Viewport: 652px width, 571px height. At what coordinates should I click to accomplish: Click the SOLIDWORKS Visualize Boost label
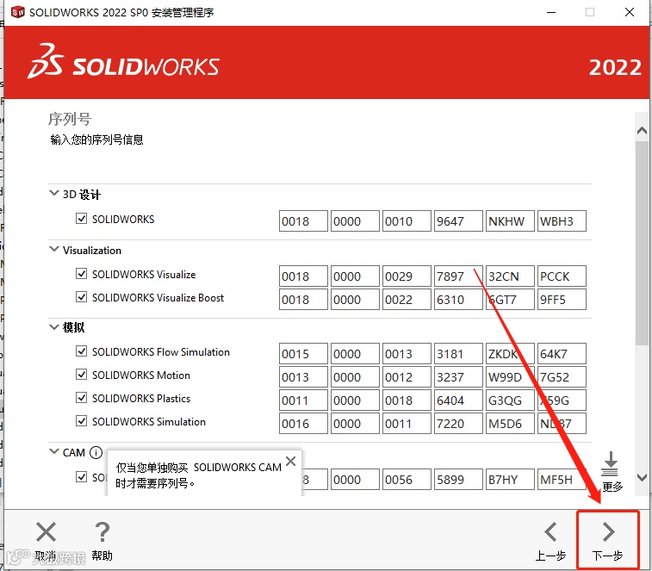tap(158, 298)
